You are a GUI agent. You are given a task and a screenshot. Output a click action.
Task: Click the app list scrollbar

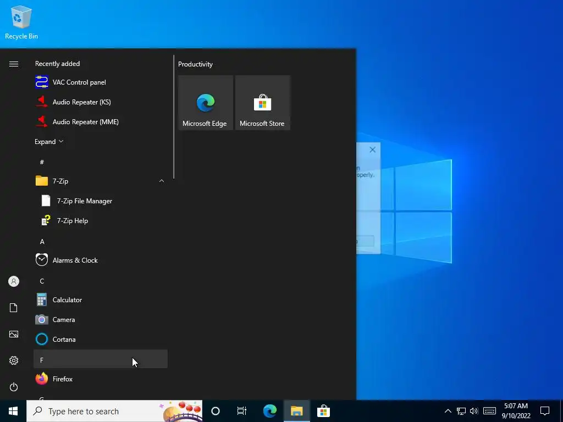coord(174,117)
